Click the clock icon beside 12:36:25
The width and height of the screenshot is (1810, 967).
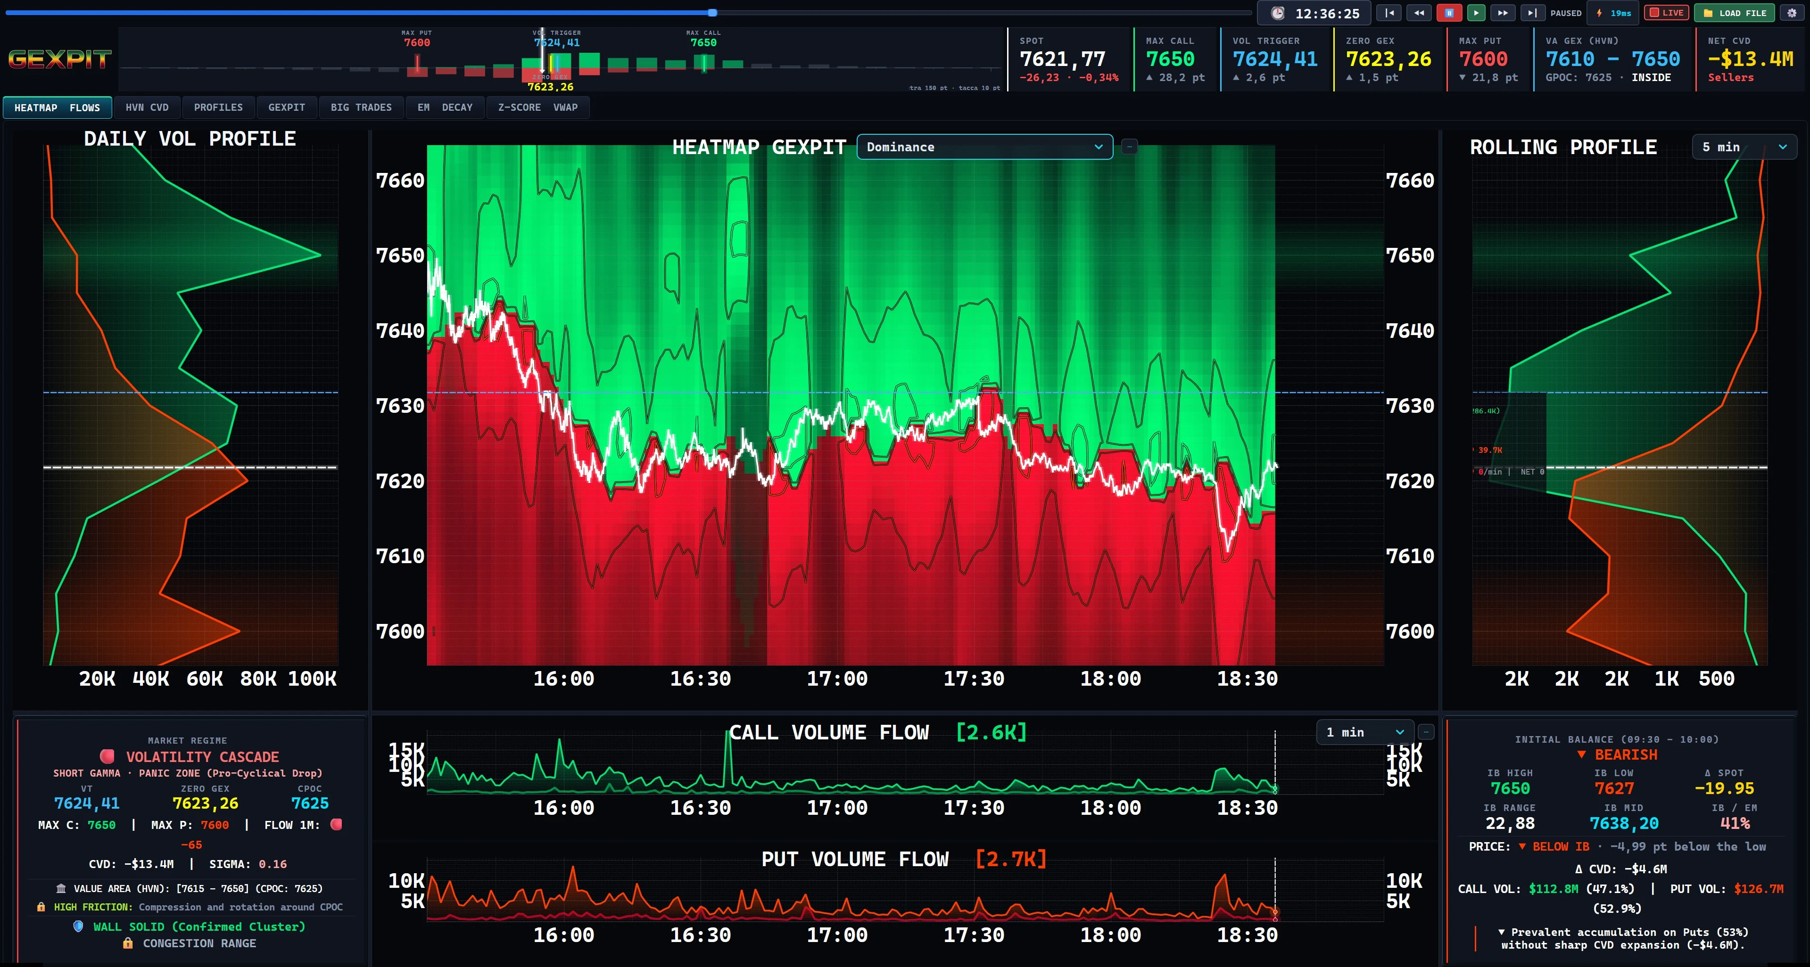[1278, 13]
